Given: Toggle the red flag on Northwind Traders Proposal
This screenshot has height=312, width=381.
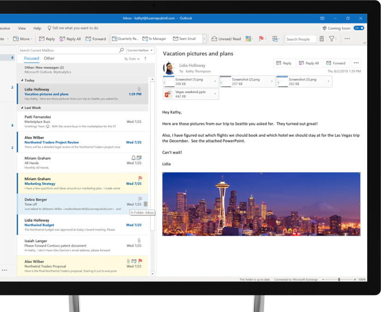Looking at the screenshot, I should click(x=140, y=261).
